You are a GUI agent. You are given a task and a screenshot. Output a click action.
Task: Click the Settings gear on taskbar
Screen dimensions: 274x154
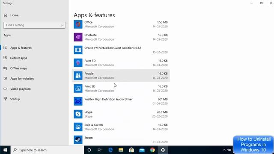163,150
